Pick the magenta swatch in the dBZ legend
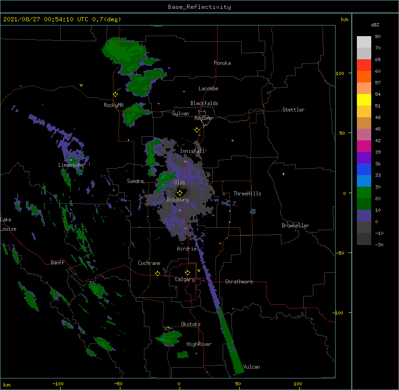This screenshot has width=399, height=390. pos(364,146)
